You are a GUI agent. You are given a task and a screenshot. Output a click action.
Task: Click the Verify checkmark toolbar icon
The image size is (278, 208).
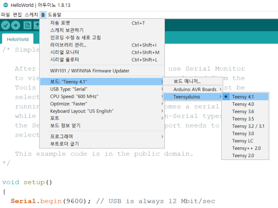click(5, 26)
